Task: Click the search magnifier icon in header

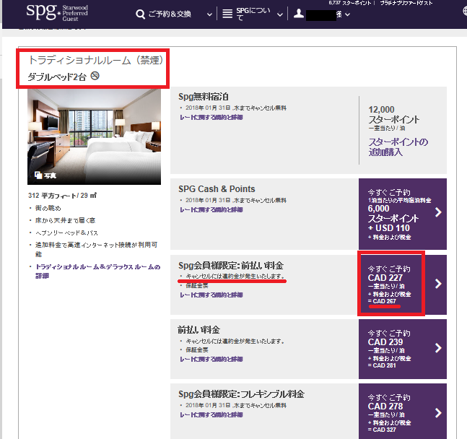Action: tap(140, 14)
